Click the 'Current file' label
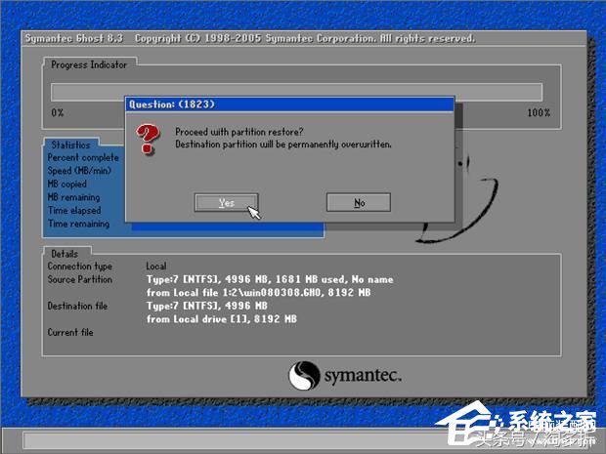Viewport: 606px width, 454px height. [x=70, y=332]
